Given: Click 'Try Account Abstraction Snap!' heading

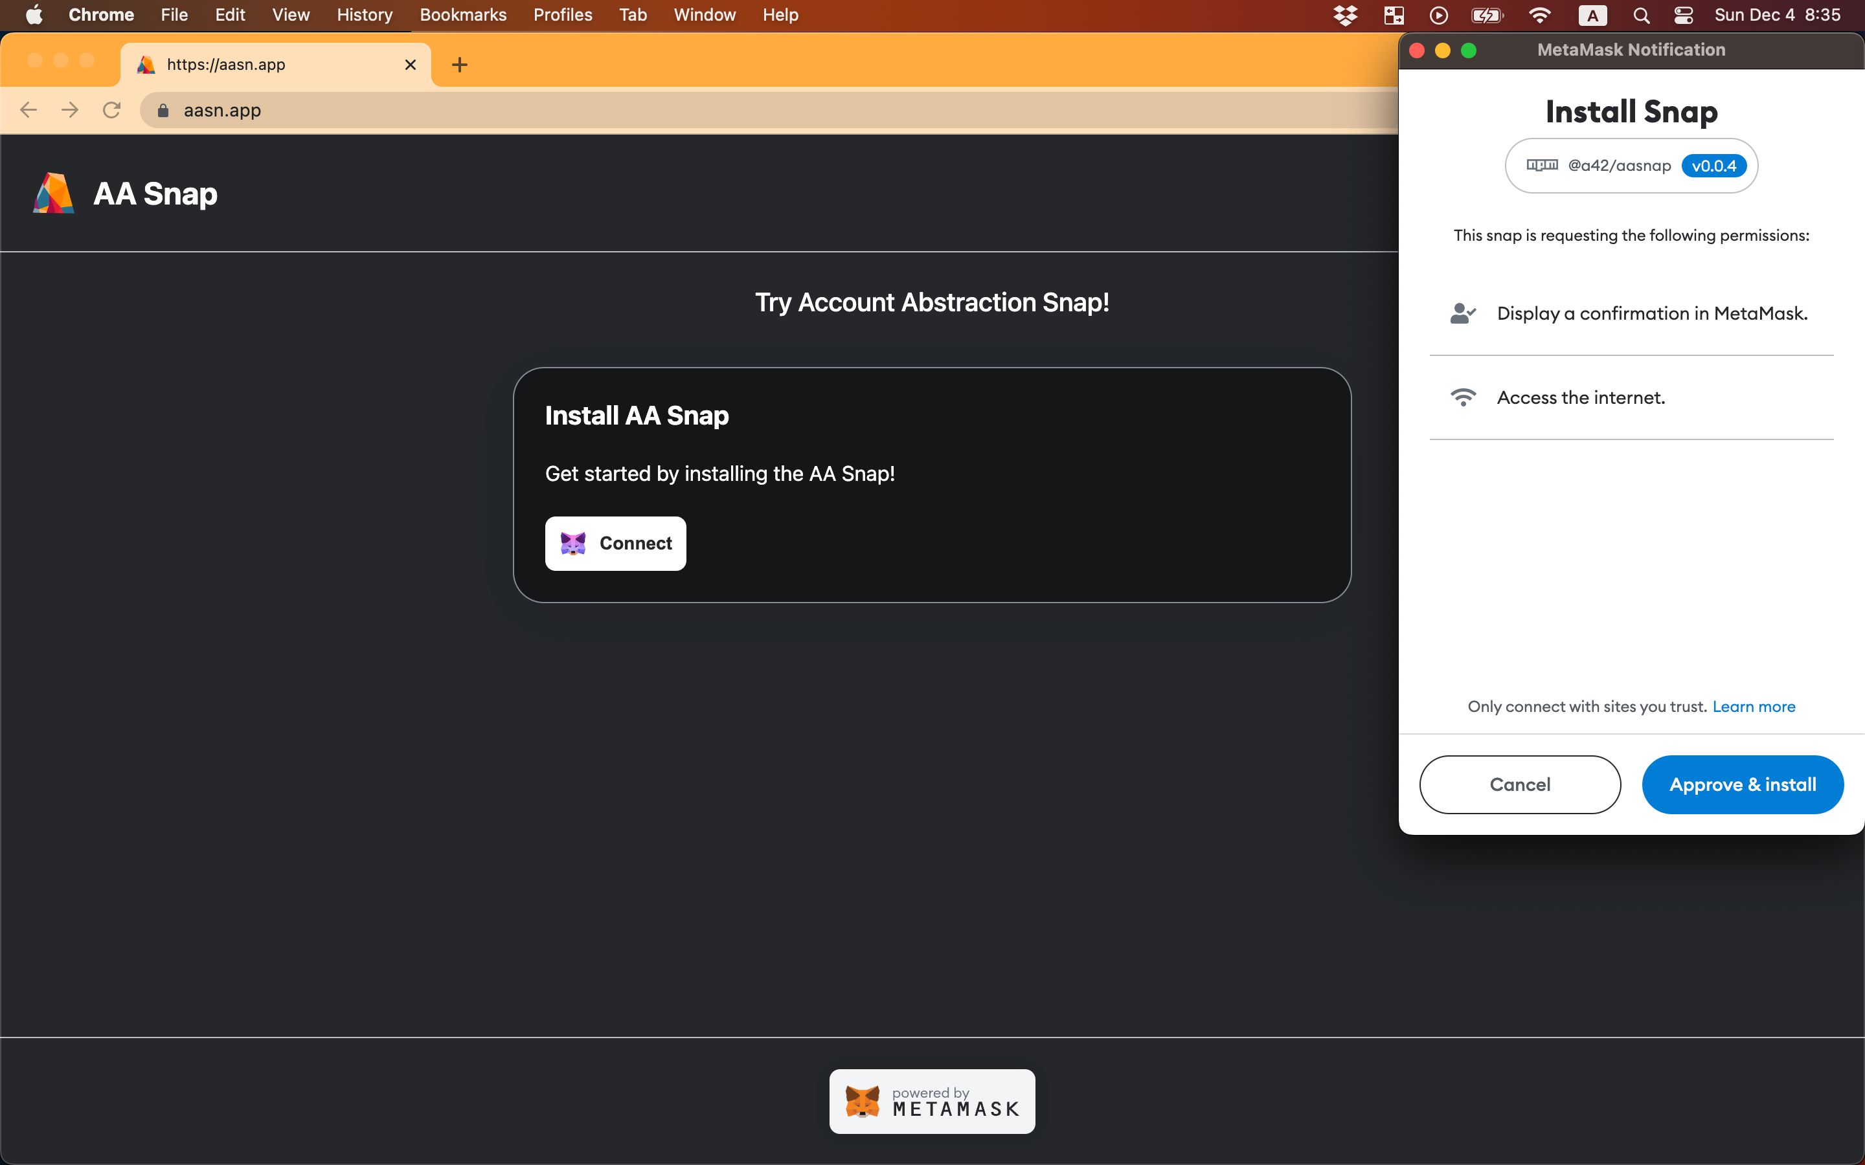Looking at the screenshot, I should [932, 303].
